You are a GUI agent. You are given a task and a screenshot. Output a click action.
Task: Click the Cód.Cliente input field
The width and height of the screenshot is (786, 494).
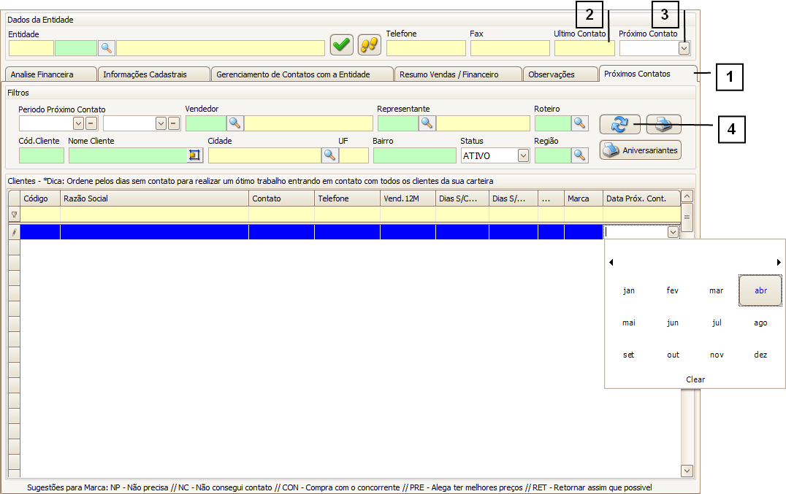point(42,155)
